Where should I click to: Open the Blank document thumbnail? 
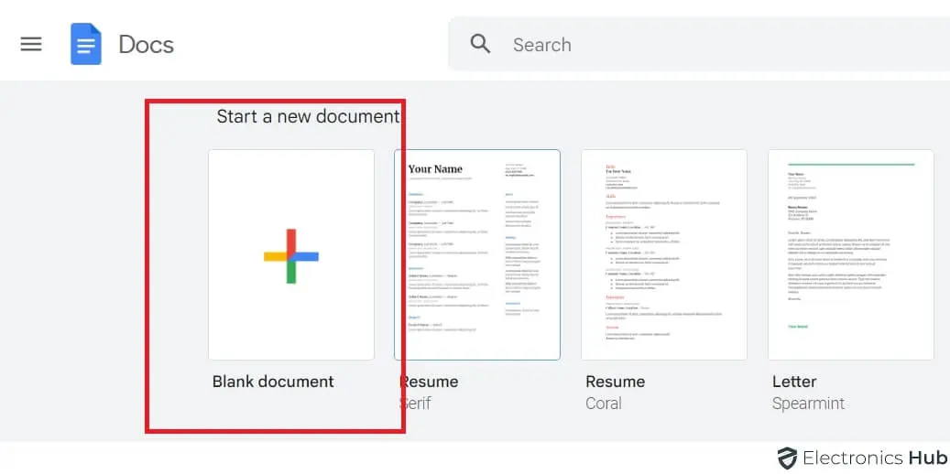pos(291,255)
